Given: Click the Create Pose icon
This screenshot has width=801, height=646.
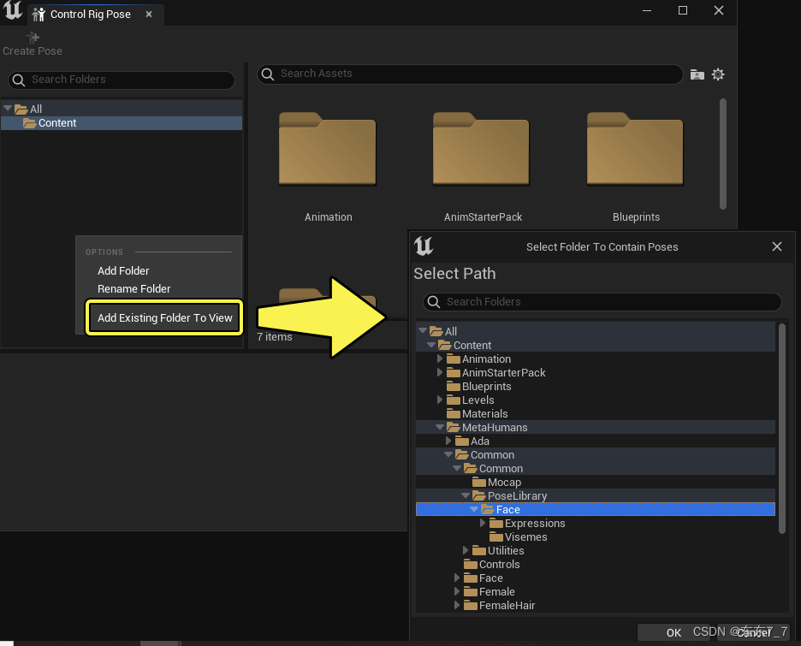Looking at the screenshot, I should click(x=33, y=38).
